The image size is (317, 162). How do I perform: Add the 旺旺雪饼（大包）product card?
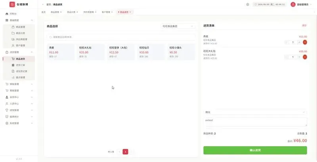pos(121,52)
